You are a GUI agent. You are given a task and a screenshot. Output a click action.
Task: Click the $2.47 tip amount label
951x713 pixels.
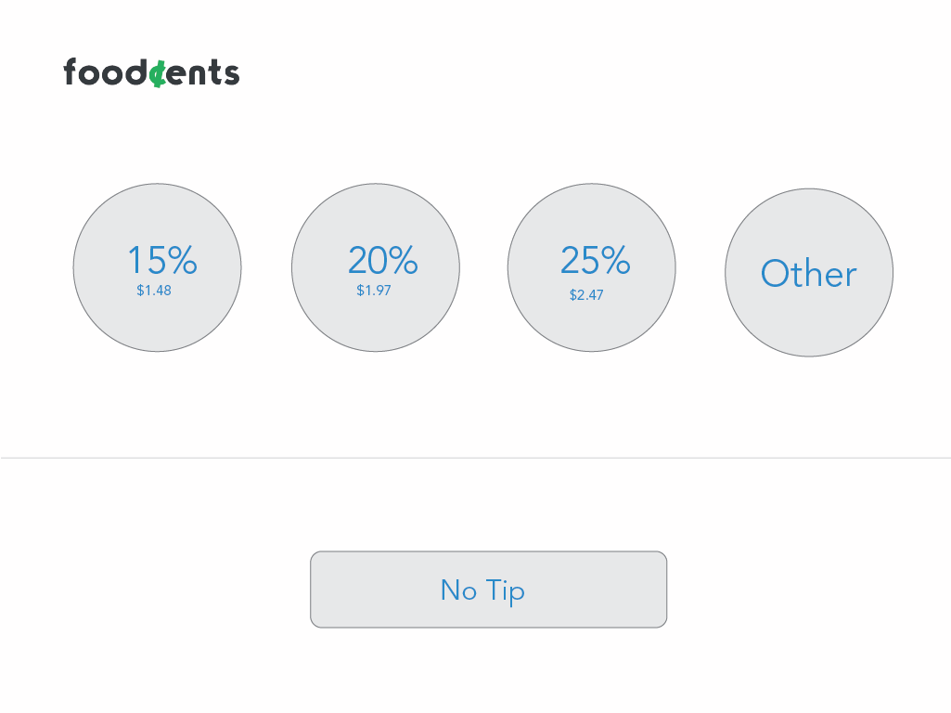coord(586,295)
